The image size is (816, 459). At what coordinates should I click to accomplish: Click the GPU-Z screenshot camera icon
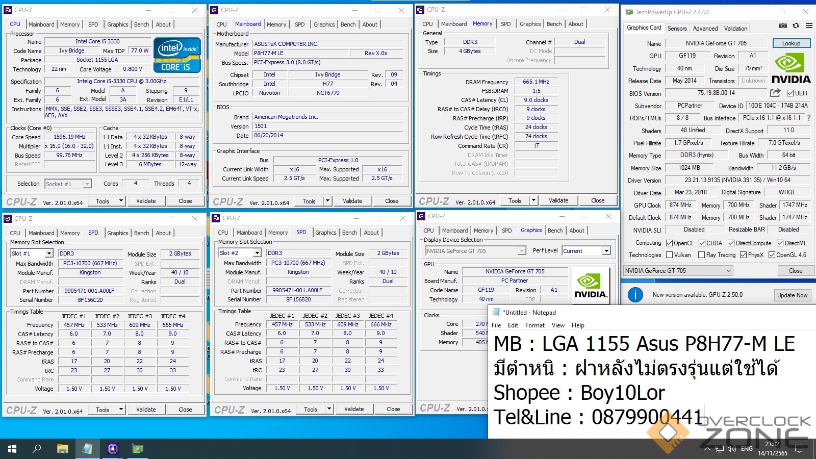(782, 26)
